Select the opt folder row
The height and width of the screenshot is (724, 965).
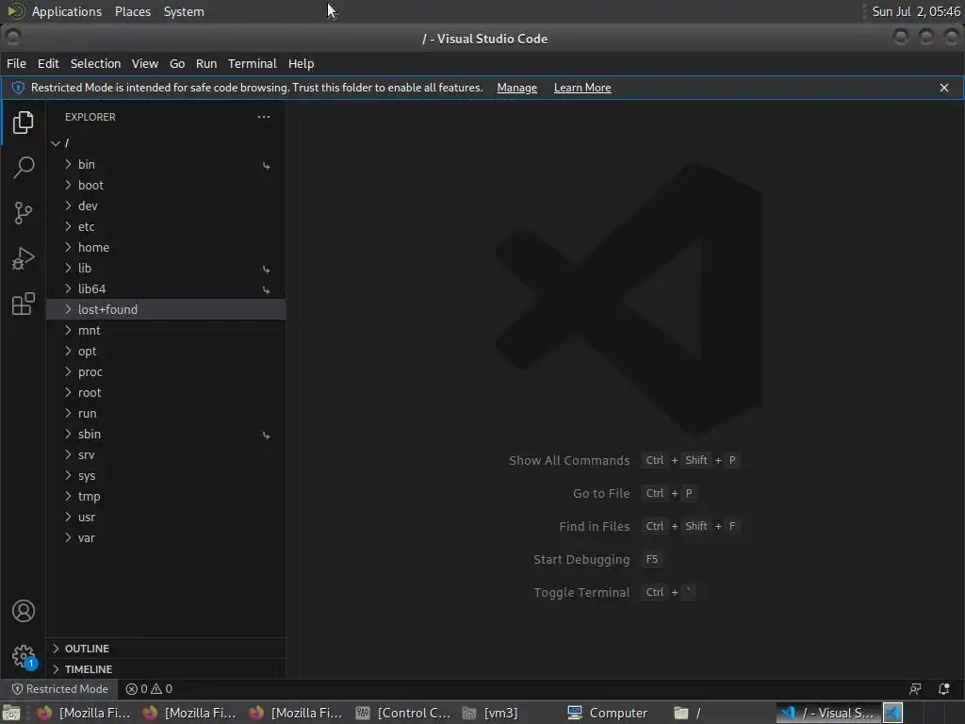coord(166,351)
